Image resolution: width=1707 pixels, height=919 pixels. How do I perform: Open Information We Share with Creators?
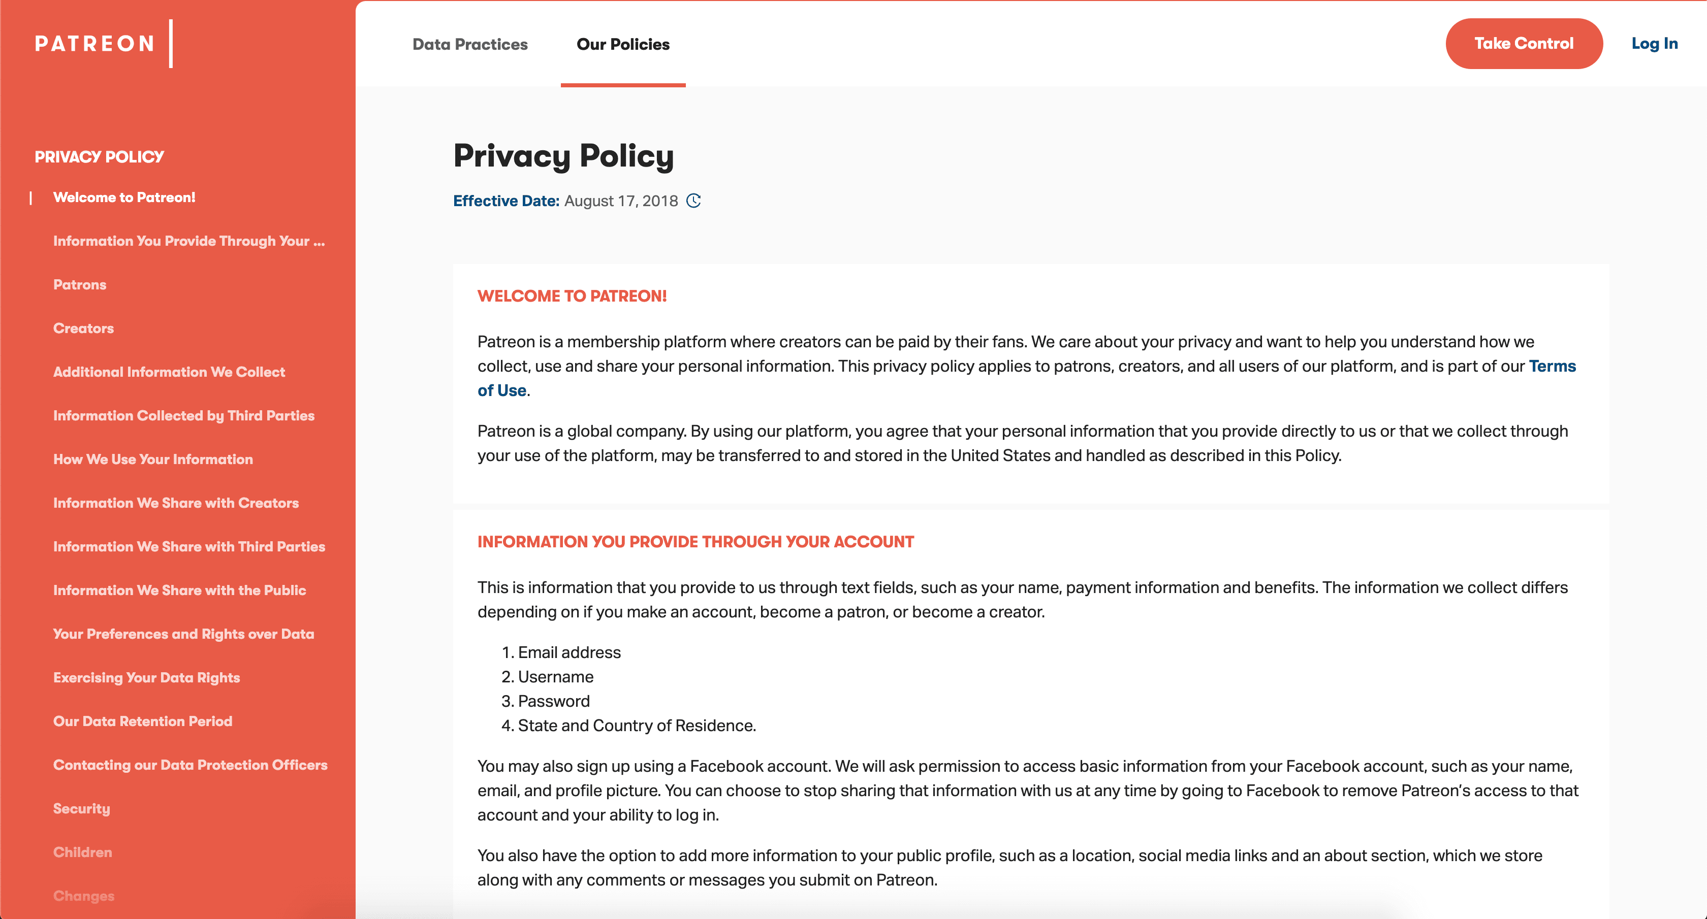pos(176,503)
